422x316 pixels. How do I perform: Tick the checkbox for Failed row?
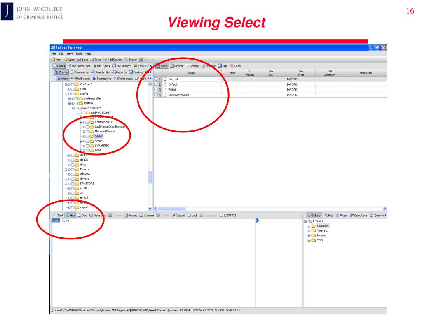(x=155, y=90)
